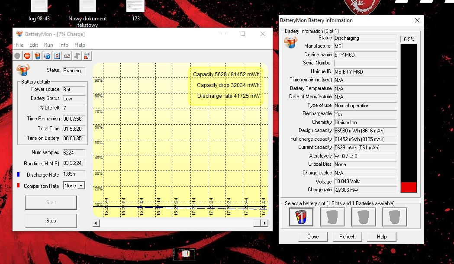
Task: Click Chemistry value Lithium Ion
Action: [x=365, y=122]
